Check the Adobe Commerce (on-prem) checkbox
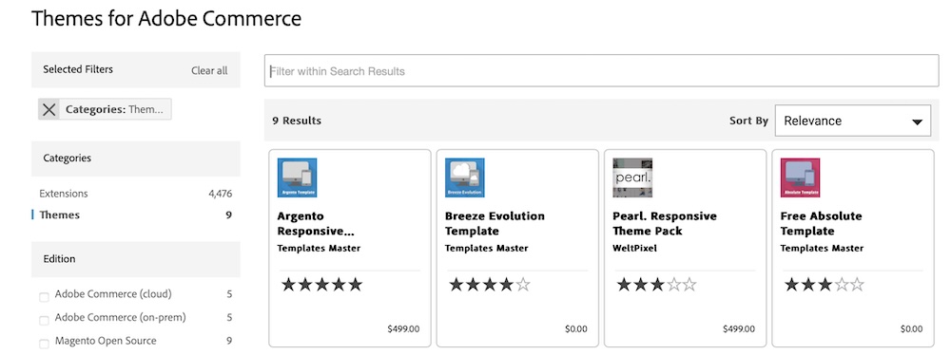Viewport: 951px width, 355px height. [44, 321]
